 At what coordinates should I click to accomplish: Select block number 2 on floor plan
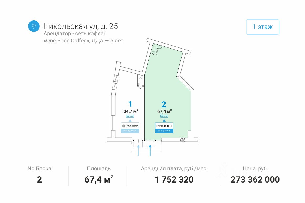[164, 104]
